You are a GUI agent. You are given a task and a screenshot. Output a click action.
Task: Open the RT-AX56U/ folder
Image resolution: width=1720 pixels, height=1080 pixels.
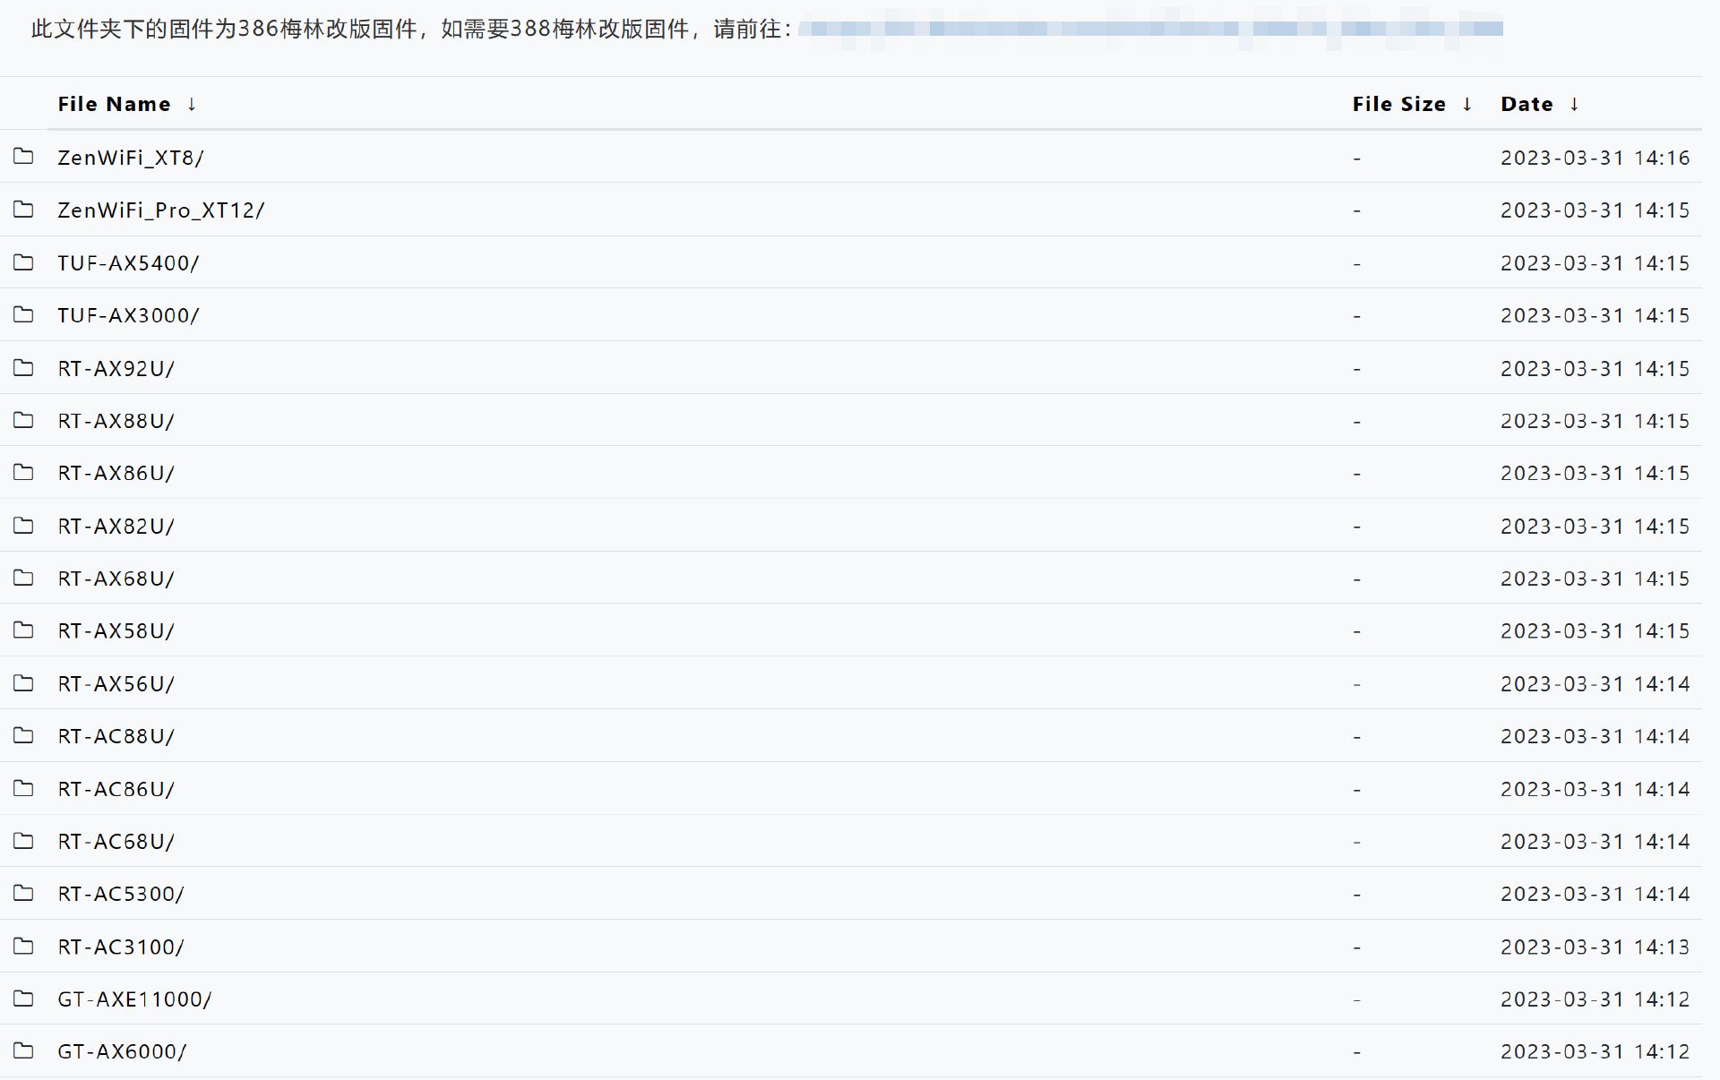(116, 684)
